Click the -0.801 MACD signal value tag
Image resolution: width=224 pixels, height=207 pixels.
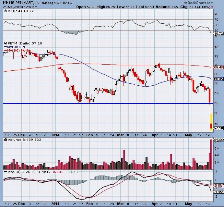tap(218, 186)
